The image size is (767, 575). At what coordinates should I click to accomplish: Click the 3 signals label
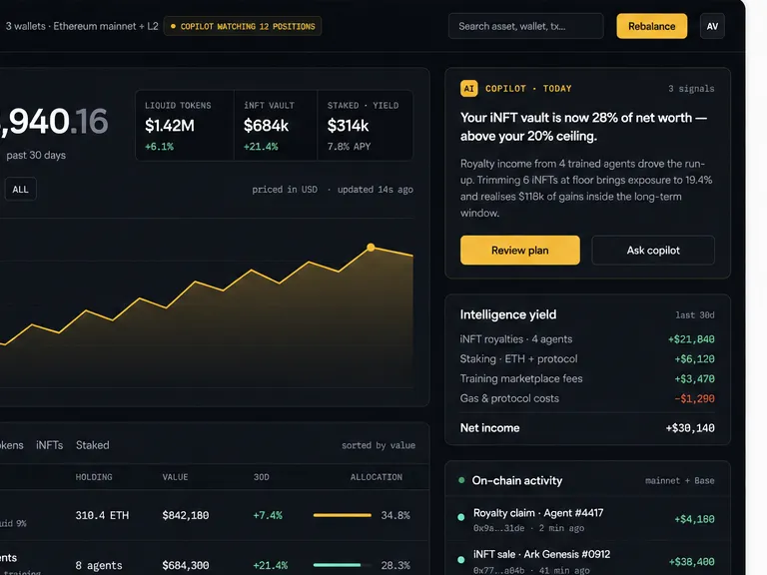[x=691, y=89]
